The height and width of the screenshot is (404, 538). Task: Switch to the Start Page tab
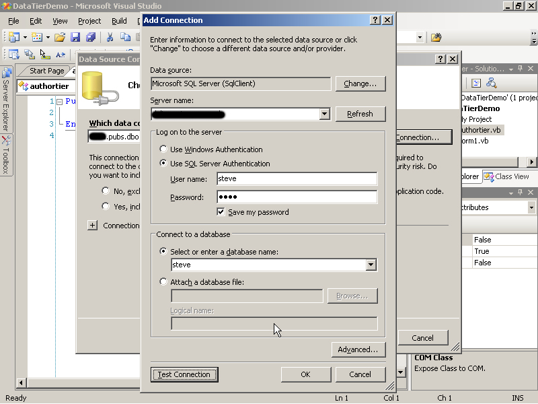pyautogui.click(x=46, y=71)
